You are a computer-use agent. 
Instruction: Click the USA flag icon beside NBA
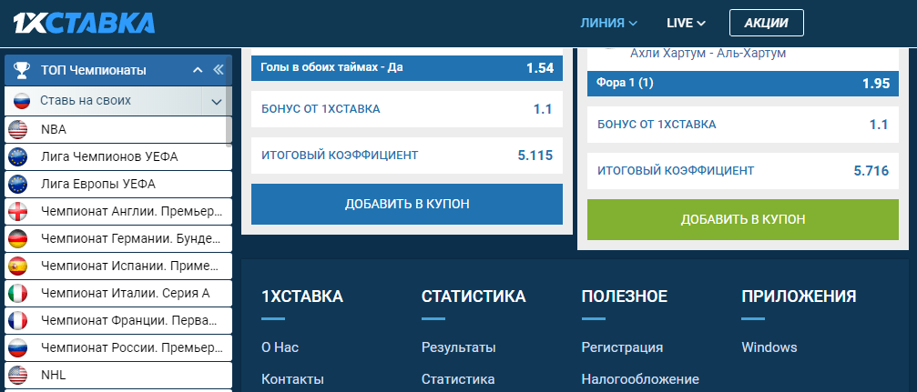18,130
